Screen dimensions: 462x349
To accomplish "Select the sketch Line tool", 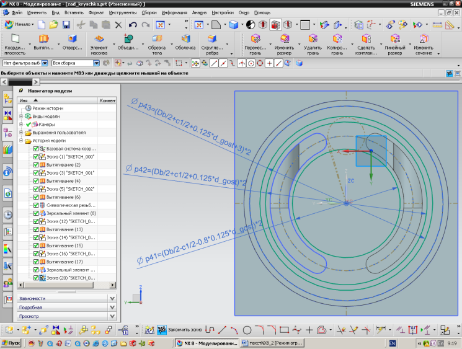I will (x=222, y=330).
